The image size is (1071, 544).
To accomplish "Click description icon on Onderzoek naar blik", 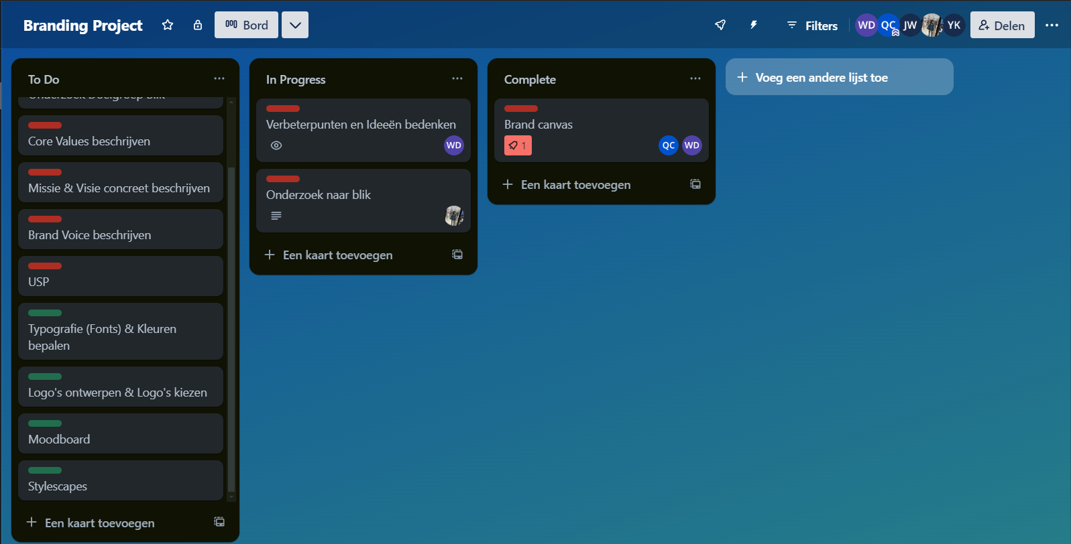I will [x=276, y=216].
